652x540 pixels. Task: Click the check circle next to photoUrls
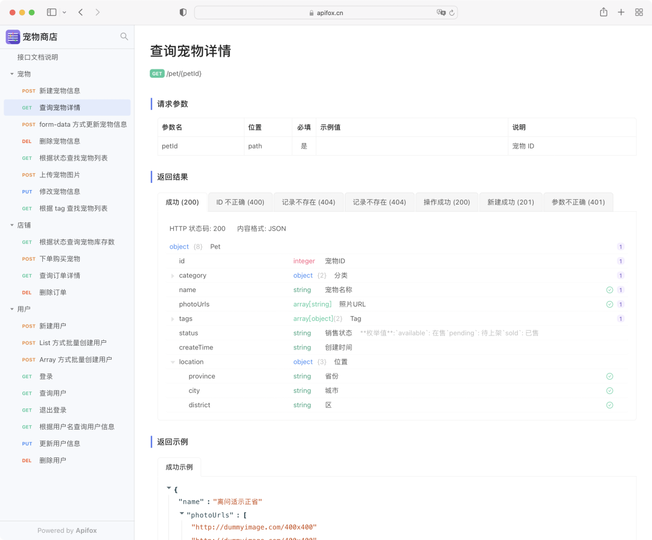click(609, 304)
